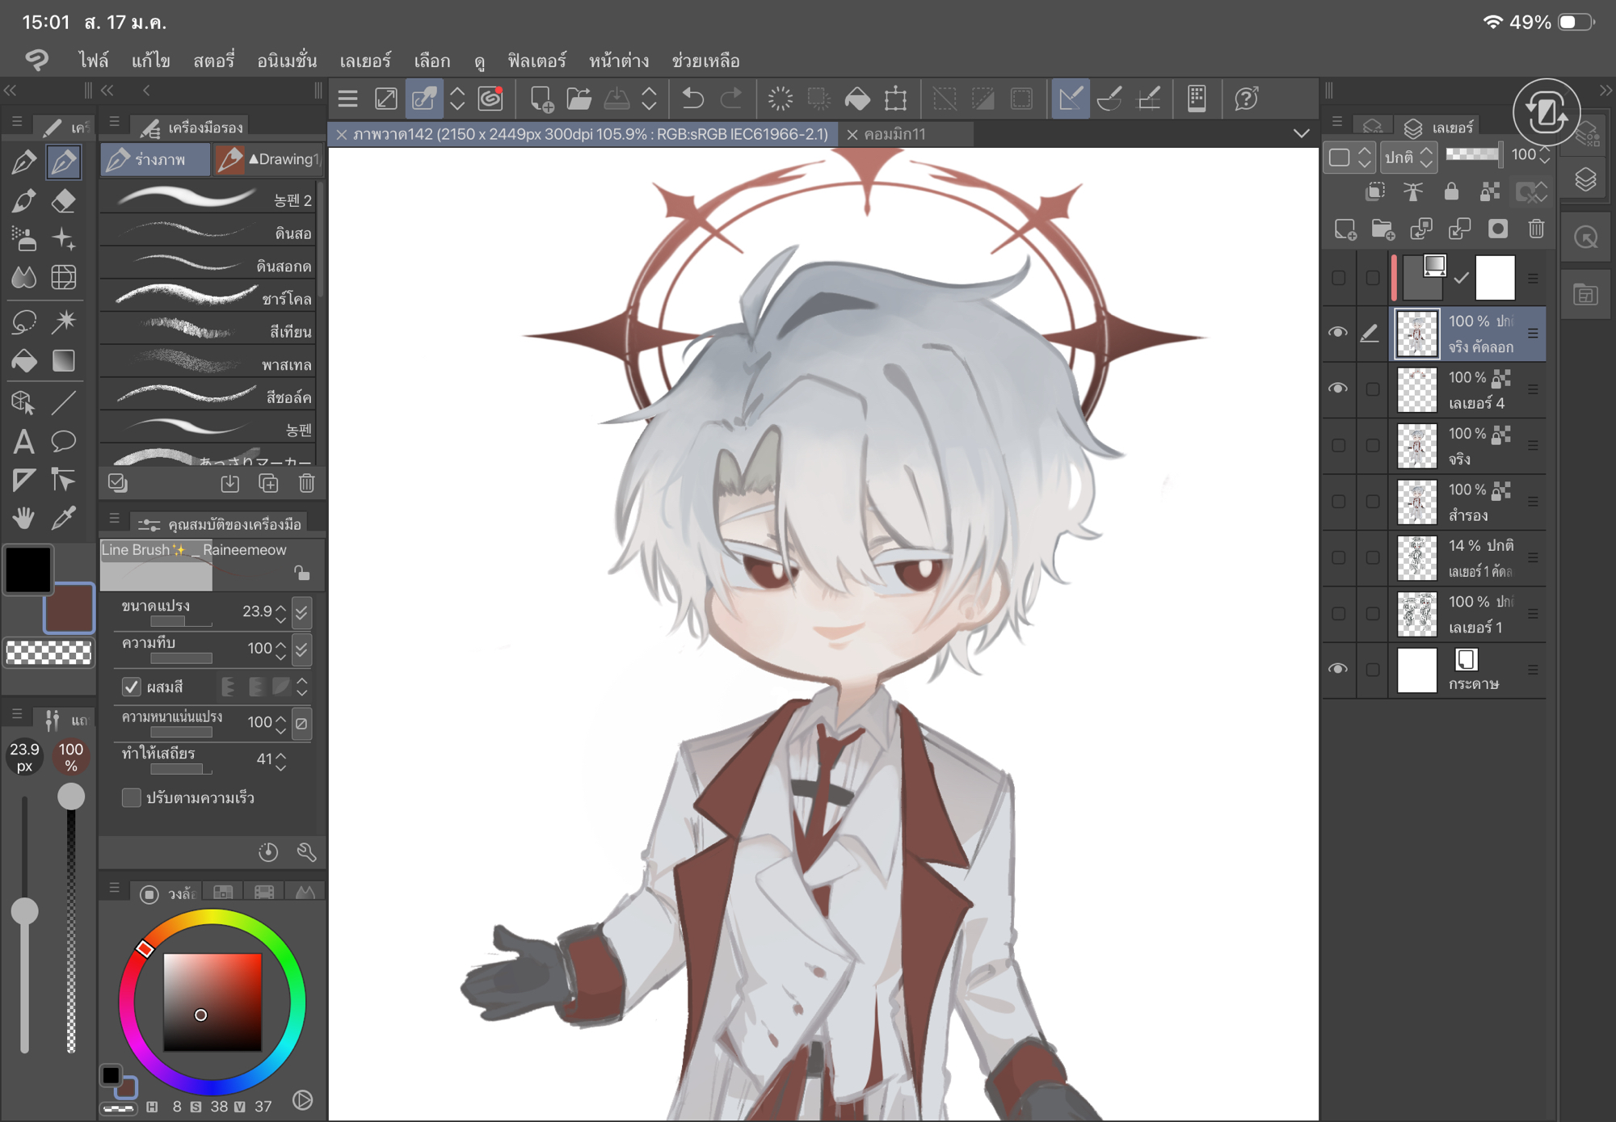
Task: Click the brown sub drawing color swatch
Action: click(x=69, y=608)
